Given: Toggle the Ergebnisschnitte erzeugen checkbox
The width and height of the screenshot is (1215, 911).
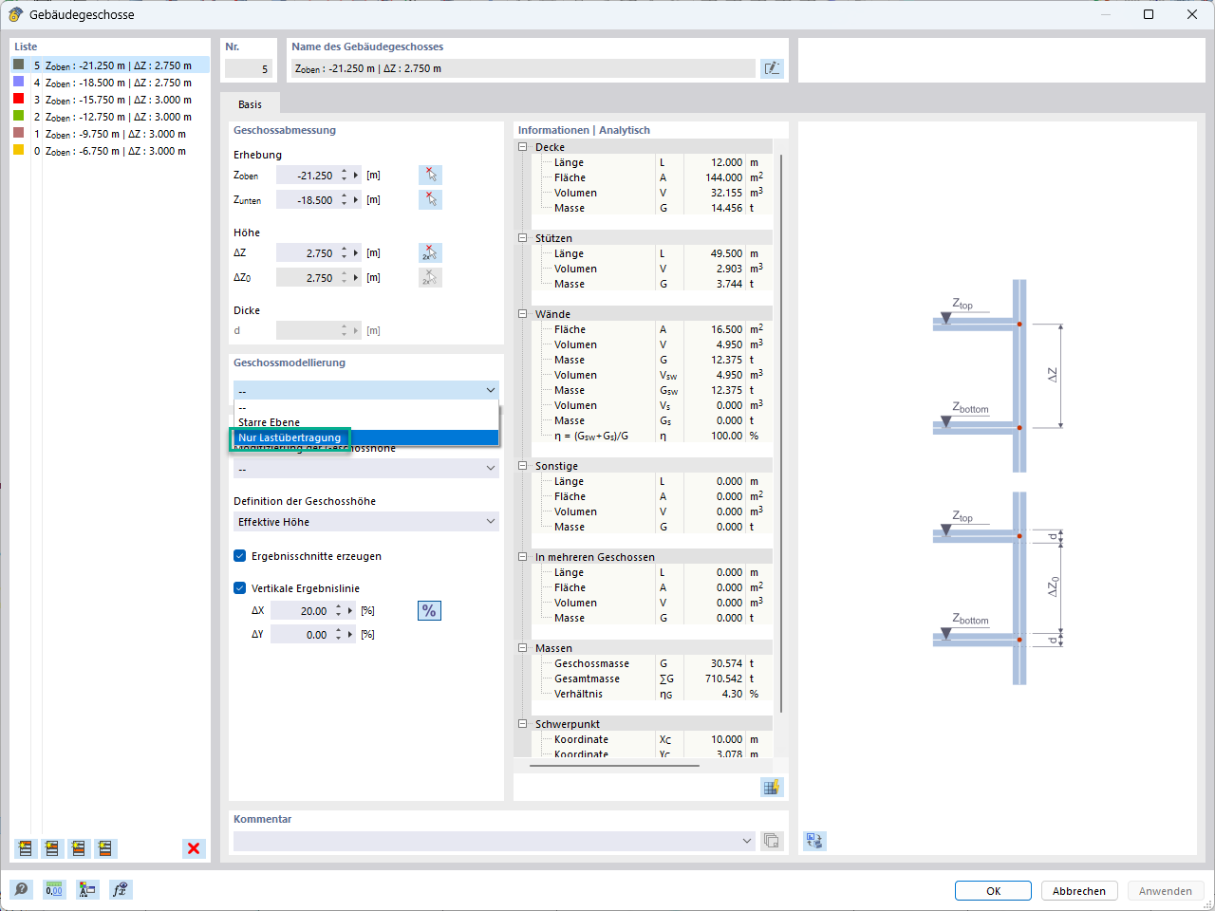Looking at the screenshot, I should click(240, 556).
